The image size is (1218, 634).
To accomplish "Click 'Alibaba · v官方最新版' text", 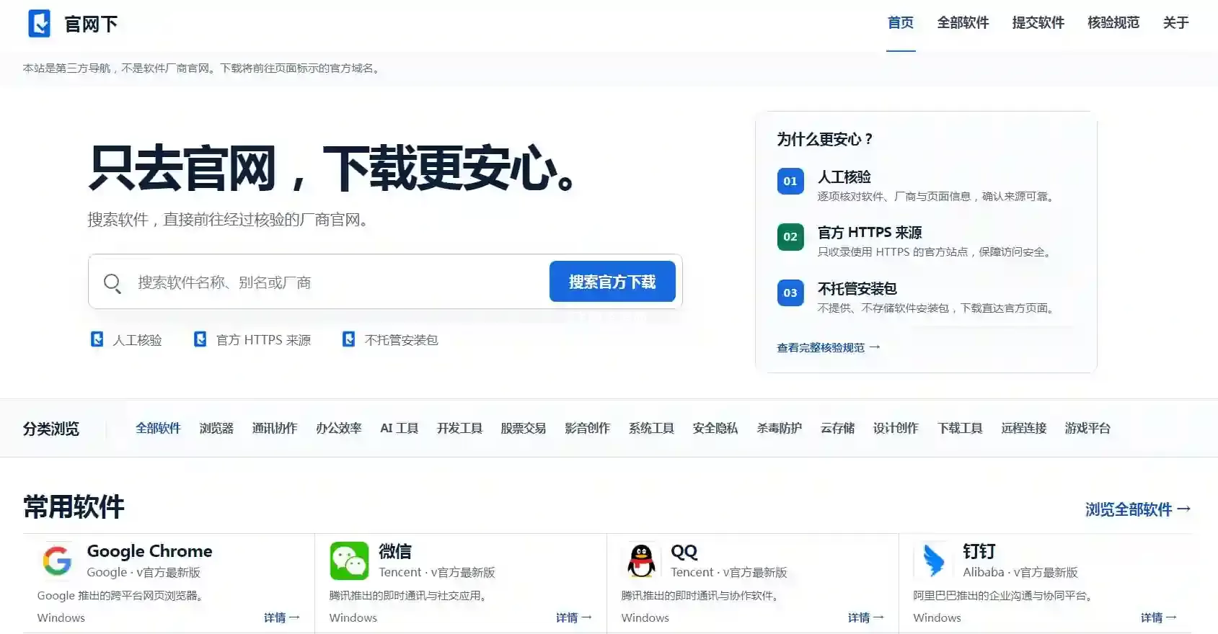I will (x=1020, y=572).
